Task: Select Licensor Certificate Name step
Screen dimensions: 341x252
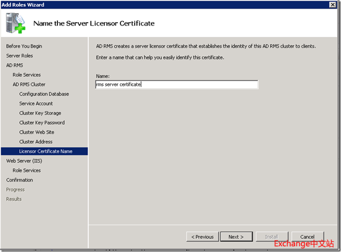Action: coord(45,151)
